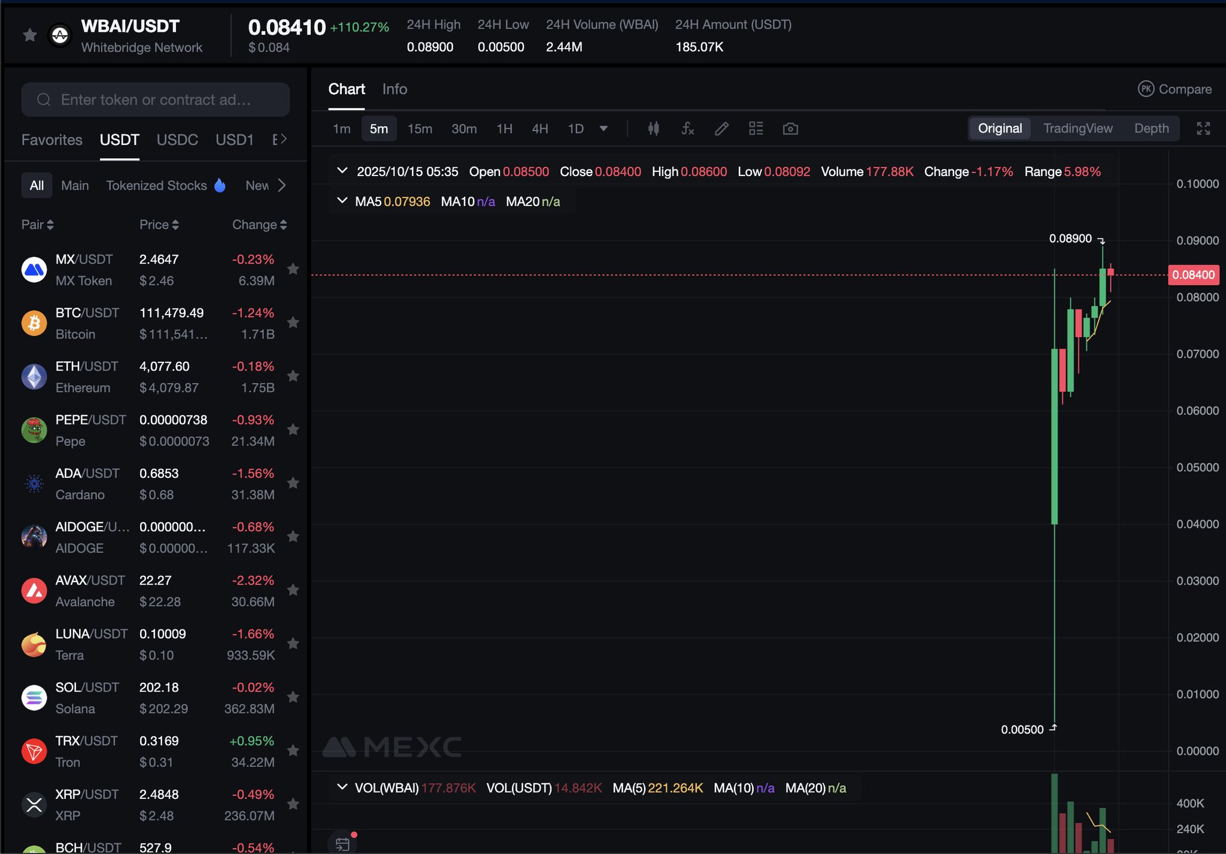Switch to the Info tab
The image size is (1226, 854).
pos(394,89)
